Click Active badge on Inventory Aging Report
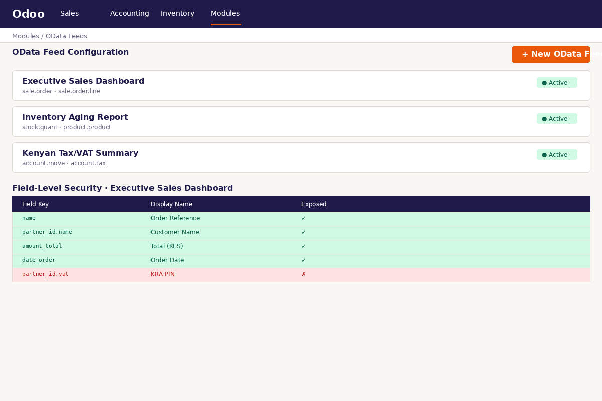The width and height of the screenshot is (602, 401). coord(557,119)
